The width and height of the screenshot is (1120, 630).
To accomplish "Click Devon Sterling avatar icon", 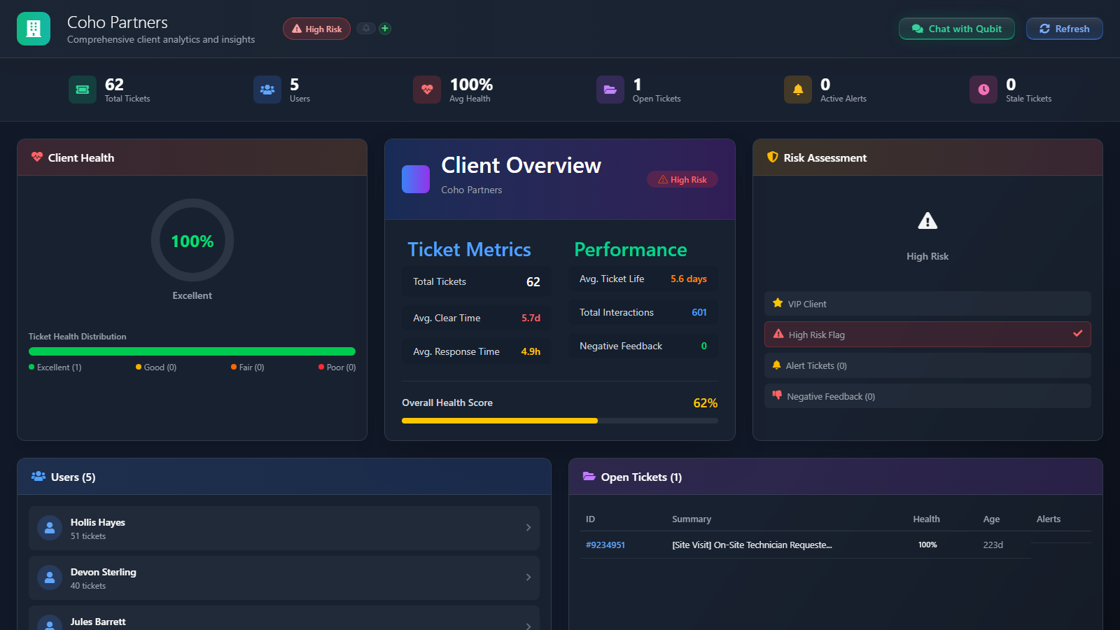I will pyautogui.click(x=50, y=578).
